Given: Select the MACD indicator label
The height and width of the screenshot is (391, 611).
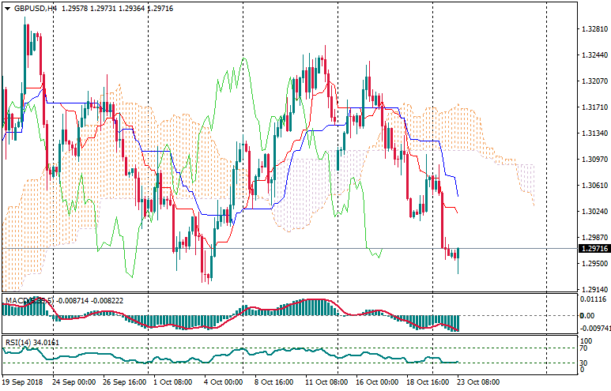Looking at the screenshot, I should coord(28,301).
